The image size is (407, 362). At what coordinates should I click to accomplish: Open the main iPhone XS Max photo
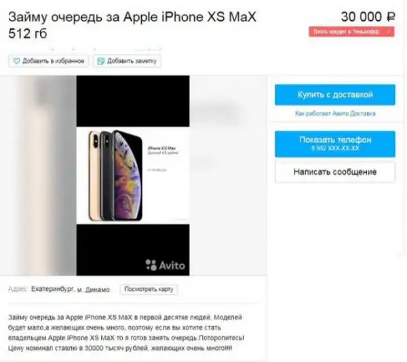(133, 176)
